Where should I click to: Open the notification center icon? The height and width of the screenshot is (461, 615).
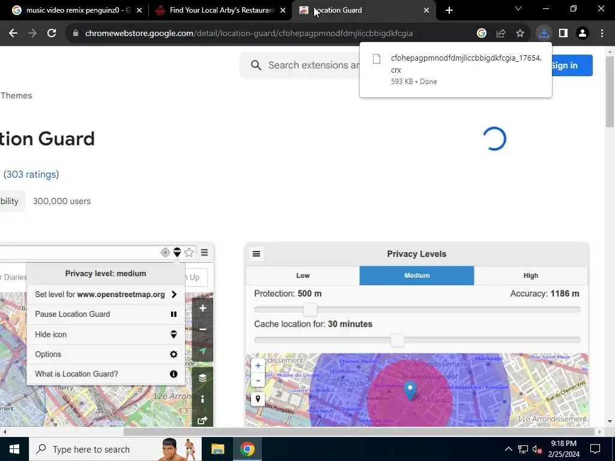[x=595, y=449]
